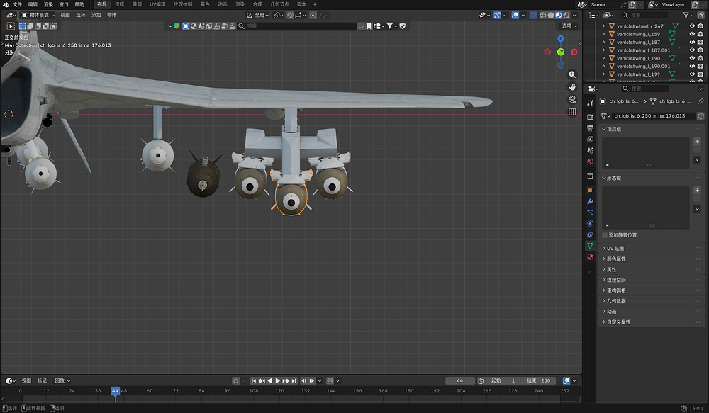709x413 pixels.
Task: Click the snap magnet icon in header
Action: click(289, 15)
